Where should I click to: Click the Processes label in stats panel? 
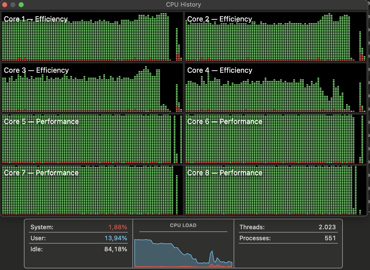[255, 238]
